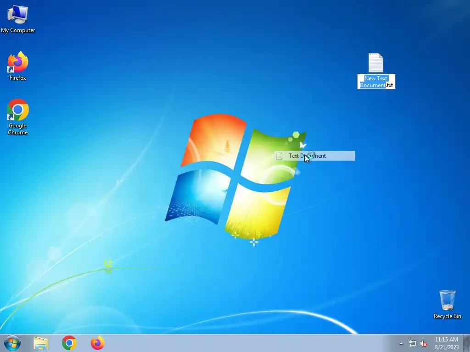The image size is (470, 352).
Task: Click the muted volume tray icon
Action: 424,343
